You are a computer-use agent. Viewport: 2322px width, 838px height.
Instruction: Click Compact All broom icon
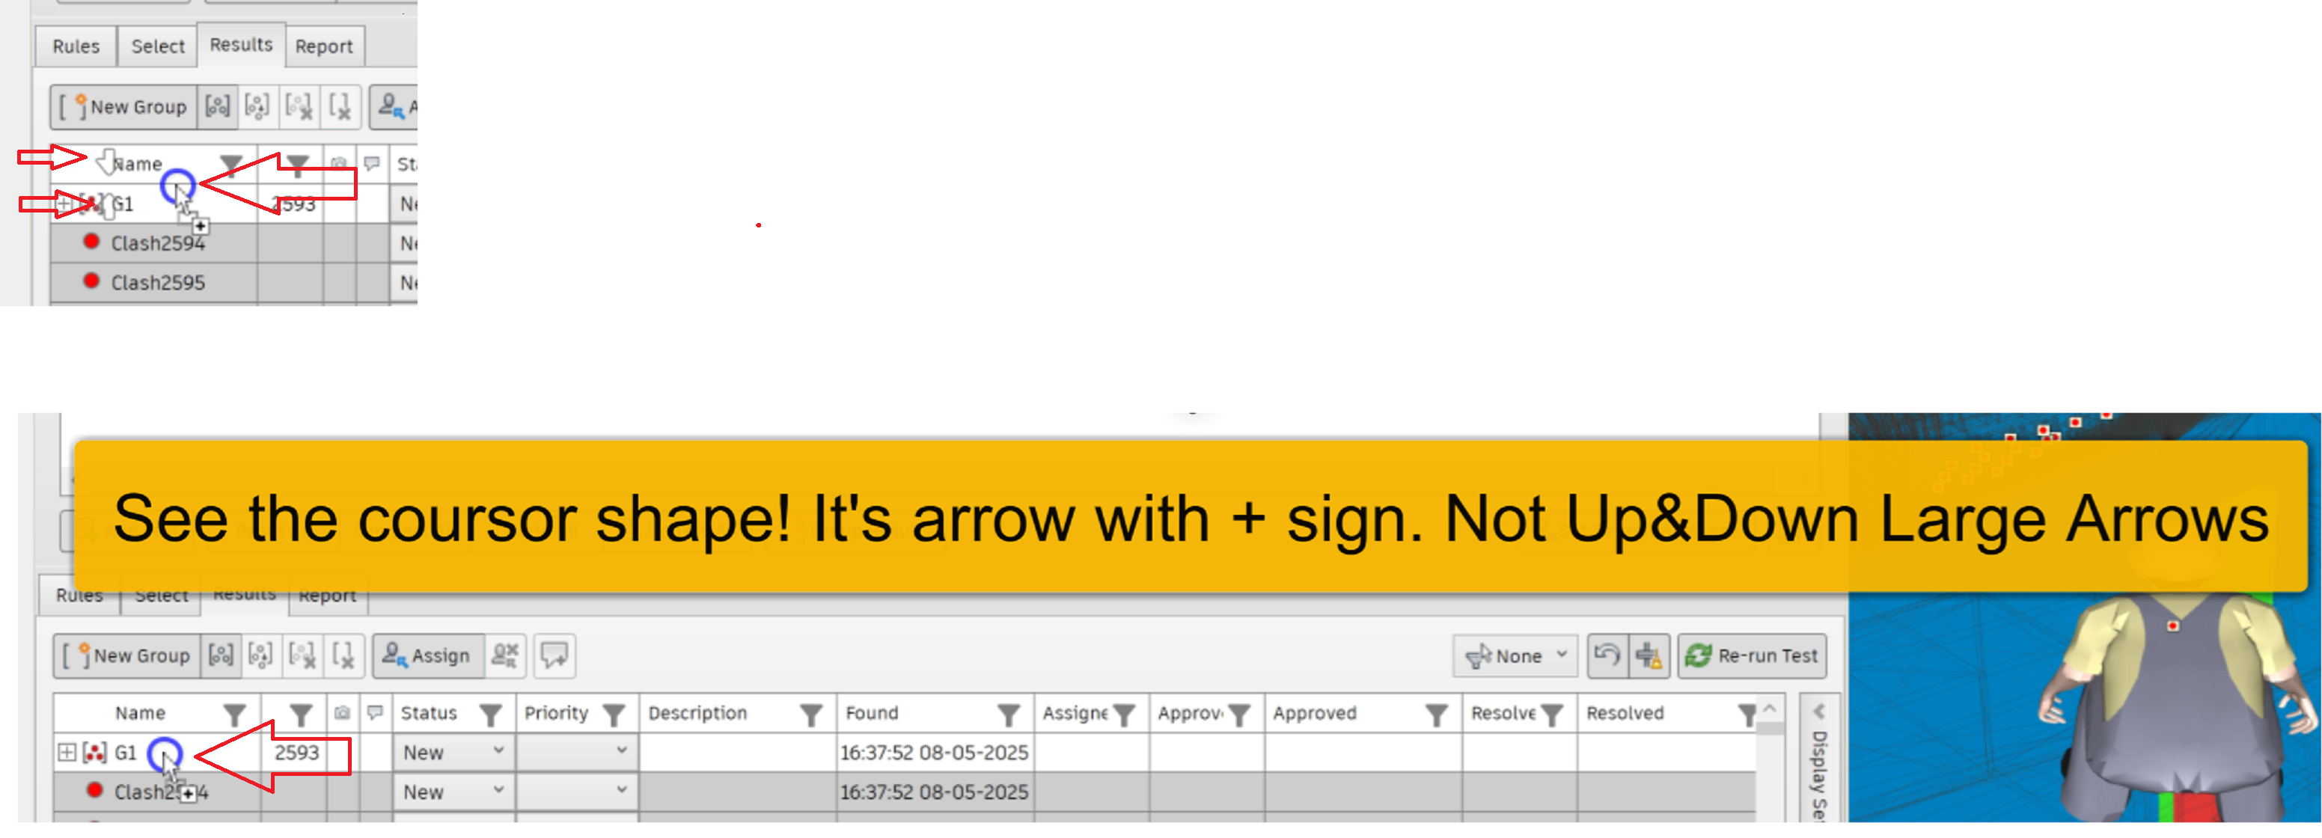coord(1649,655)
